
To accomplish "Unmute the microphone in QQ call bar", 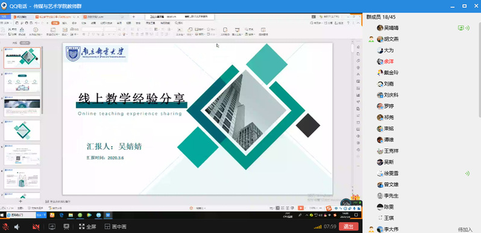I will tap(5, 227).
